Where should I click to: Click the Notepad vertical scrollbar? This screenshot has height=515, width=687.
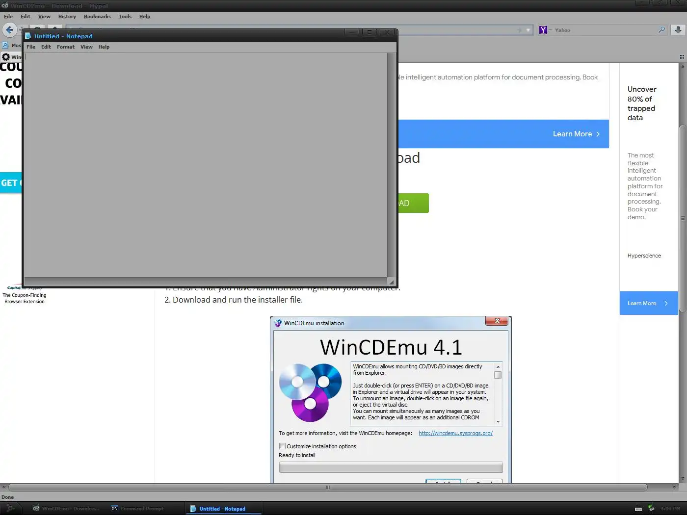391,165
